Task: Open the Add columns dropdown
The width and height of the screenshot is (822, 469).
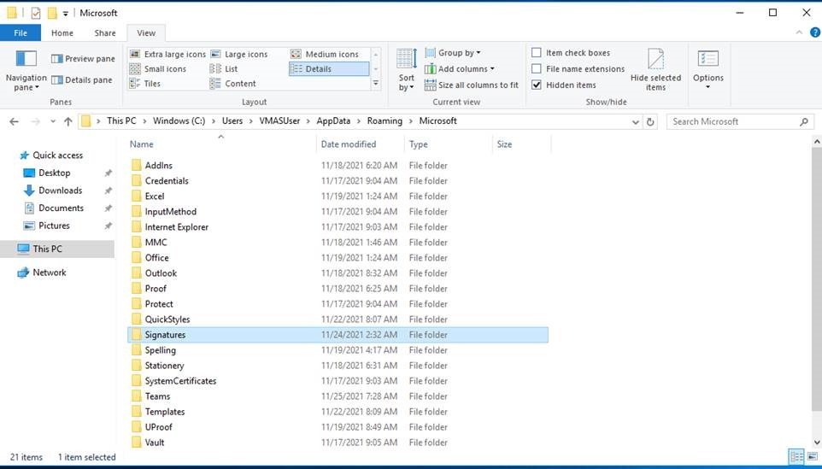Action: (459, 68)
